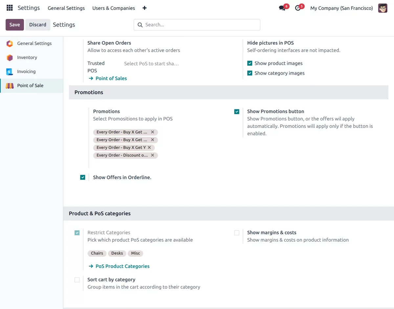Screen dimensions: 394x309
Task: Open the activities clock icon
Action: 298,8
